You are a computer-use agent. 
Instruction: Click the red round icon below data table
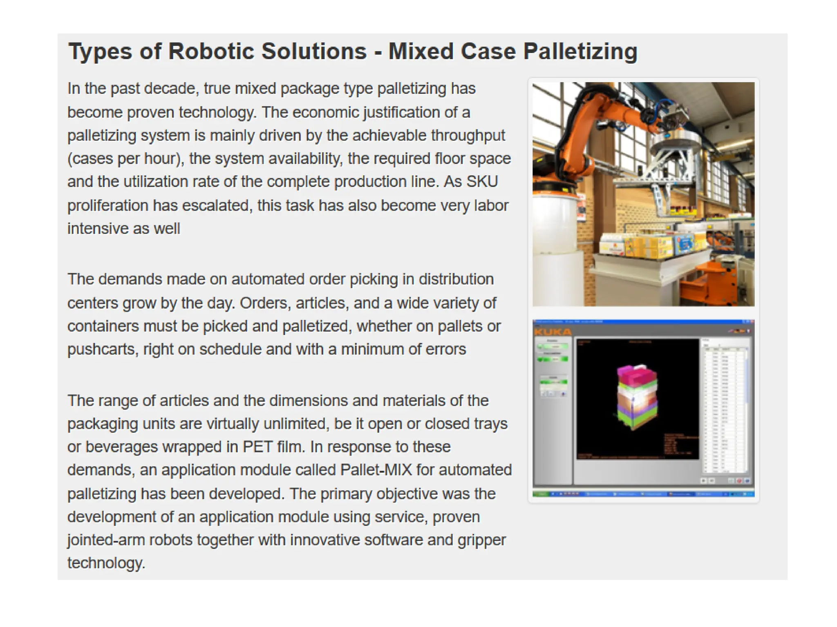tap(739, 481)
